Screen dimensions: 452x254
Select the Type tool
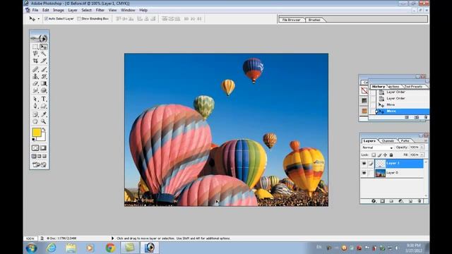[44, 99]
